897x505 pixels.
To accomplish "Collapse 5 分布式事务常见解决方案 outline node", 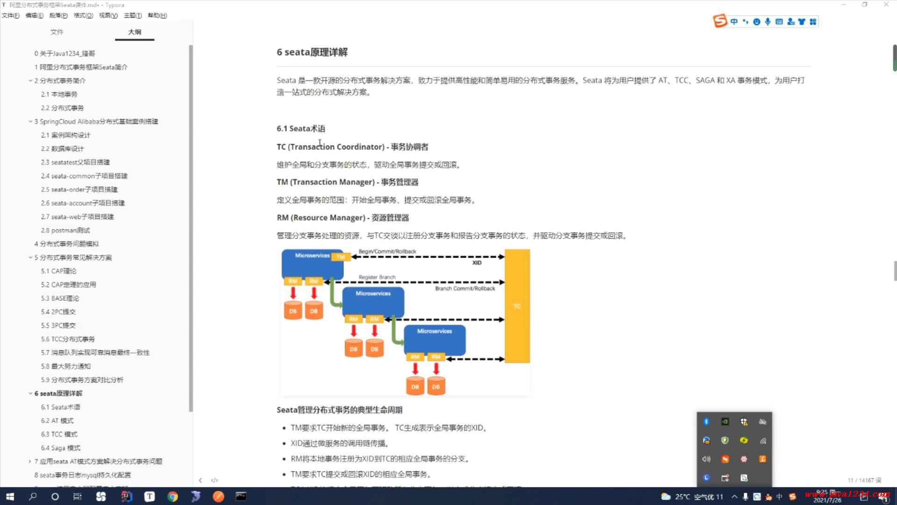I will (x=30, y=258).
